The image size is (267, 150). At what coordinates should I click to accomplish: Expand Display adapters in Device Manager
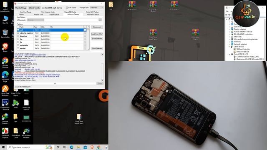click(229, 29)
